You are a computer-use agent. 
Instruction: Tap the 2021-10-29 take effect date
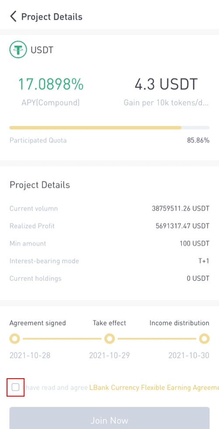click(109, 355)
